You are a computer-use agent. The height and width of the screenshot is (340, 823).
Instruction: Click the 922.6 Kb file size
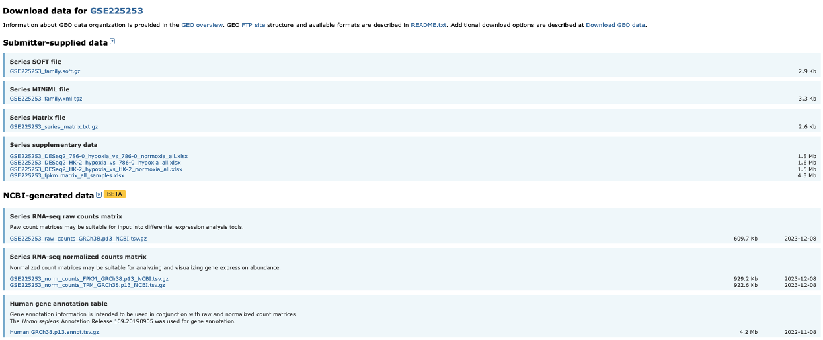click(x=746, y=285)
